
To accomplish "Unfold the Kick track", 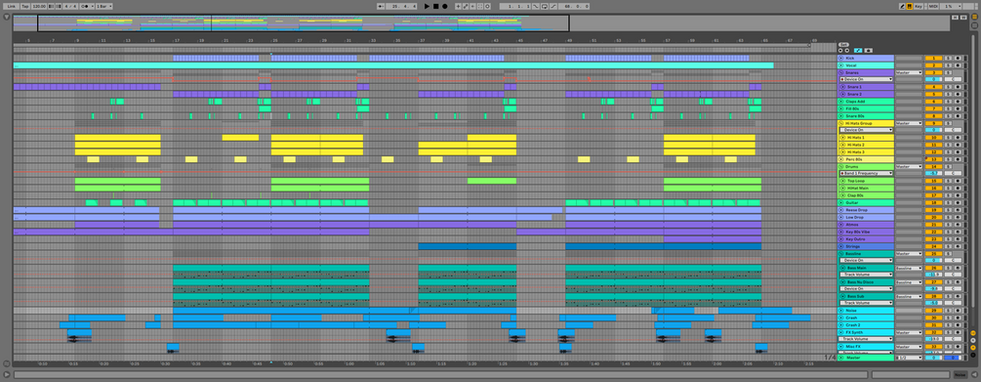I will coord(841,59).
